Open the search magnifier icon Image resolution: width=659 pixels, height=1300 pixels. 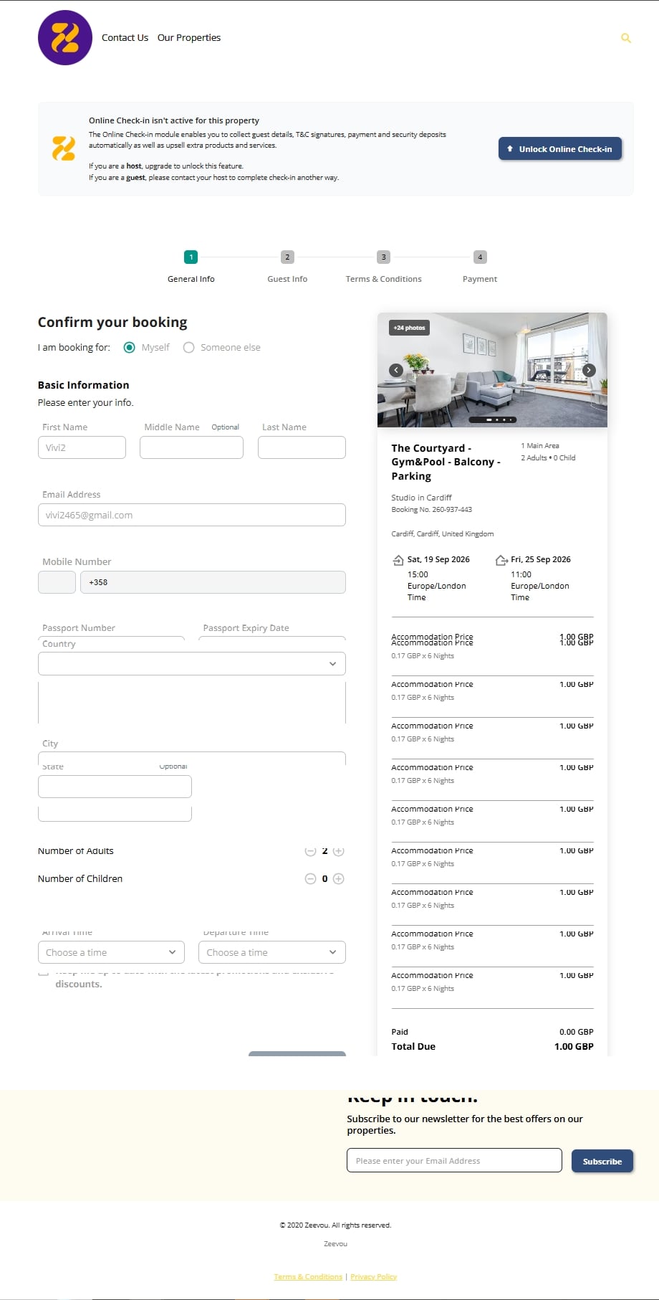(626, 38)
